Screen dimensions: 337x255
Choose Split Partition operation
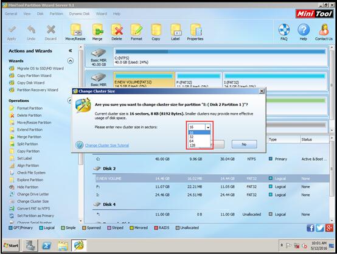[27, 144]
